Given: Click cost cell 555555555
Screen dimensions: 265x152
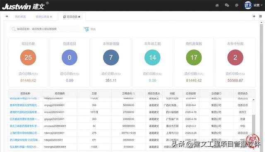Looking at the screenshot, I should click(128, 126).
